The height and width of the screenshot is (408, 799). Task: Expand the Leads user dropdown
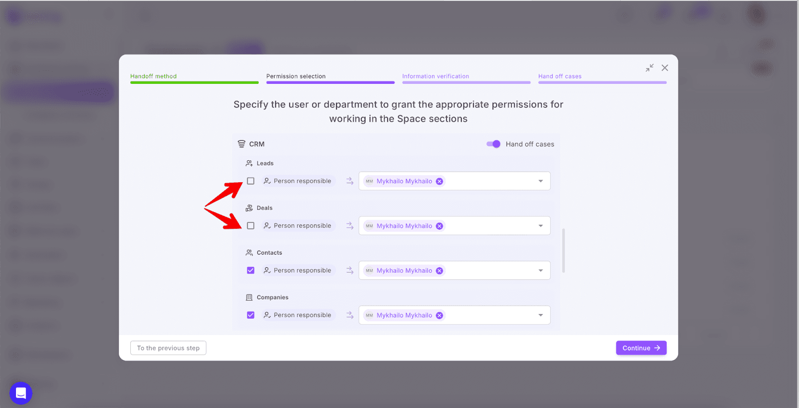point(540,181)
